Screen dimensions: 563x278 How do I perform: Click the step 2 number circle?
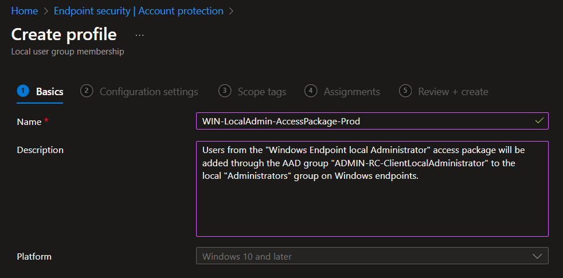pyautogui.click(x=87, y=91)
